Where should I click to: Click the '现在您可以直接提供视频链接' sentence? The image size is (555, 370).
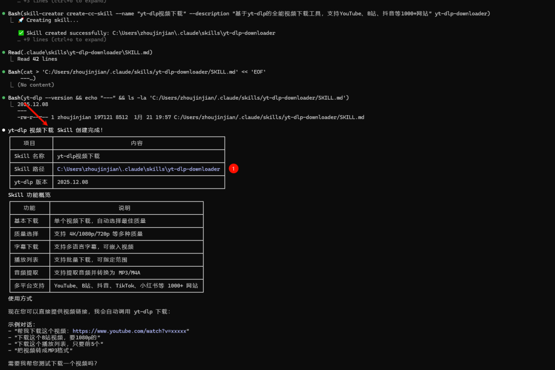pos(89,311)
